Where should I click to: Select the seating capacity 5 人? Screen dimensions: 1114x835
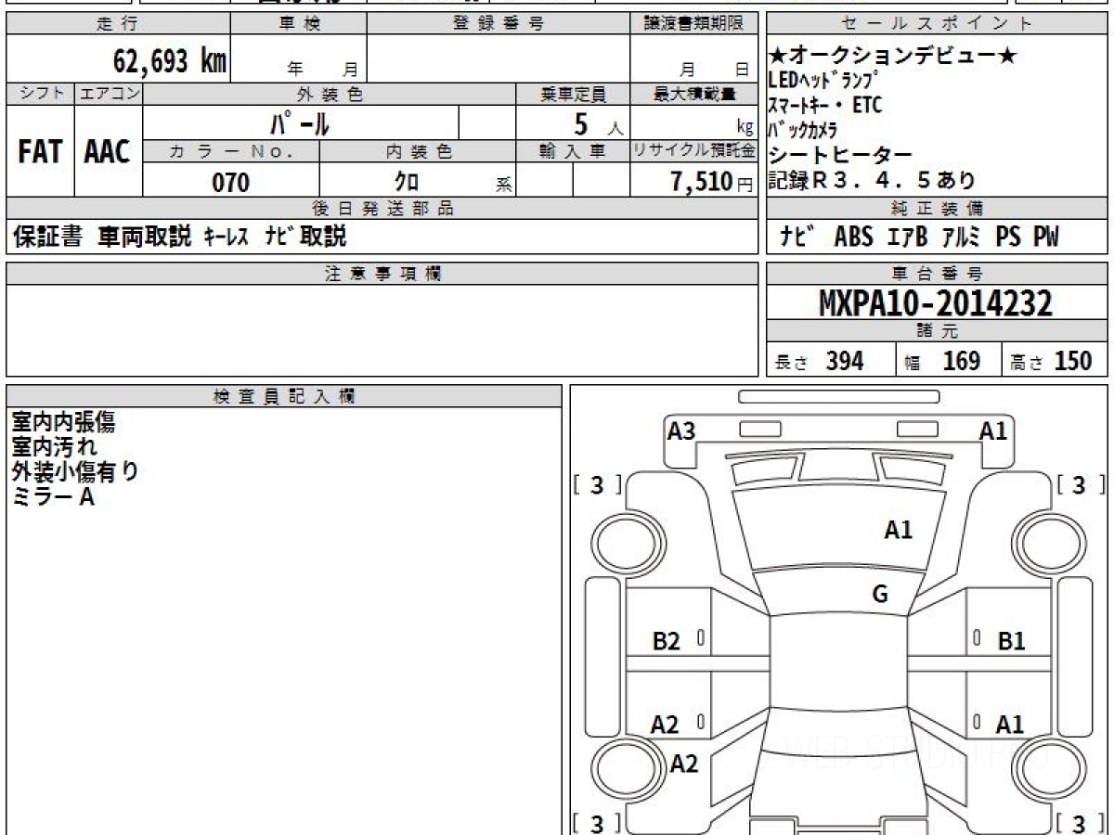point(598,124)
